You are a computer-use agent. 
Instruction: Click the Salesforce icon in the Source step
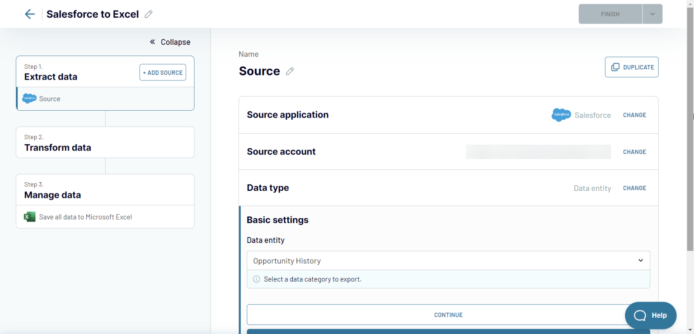click(x=29, y=98)
